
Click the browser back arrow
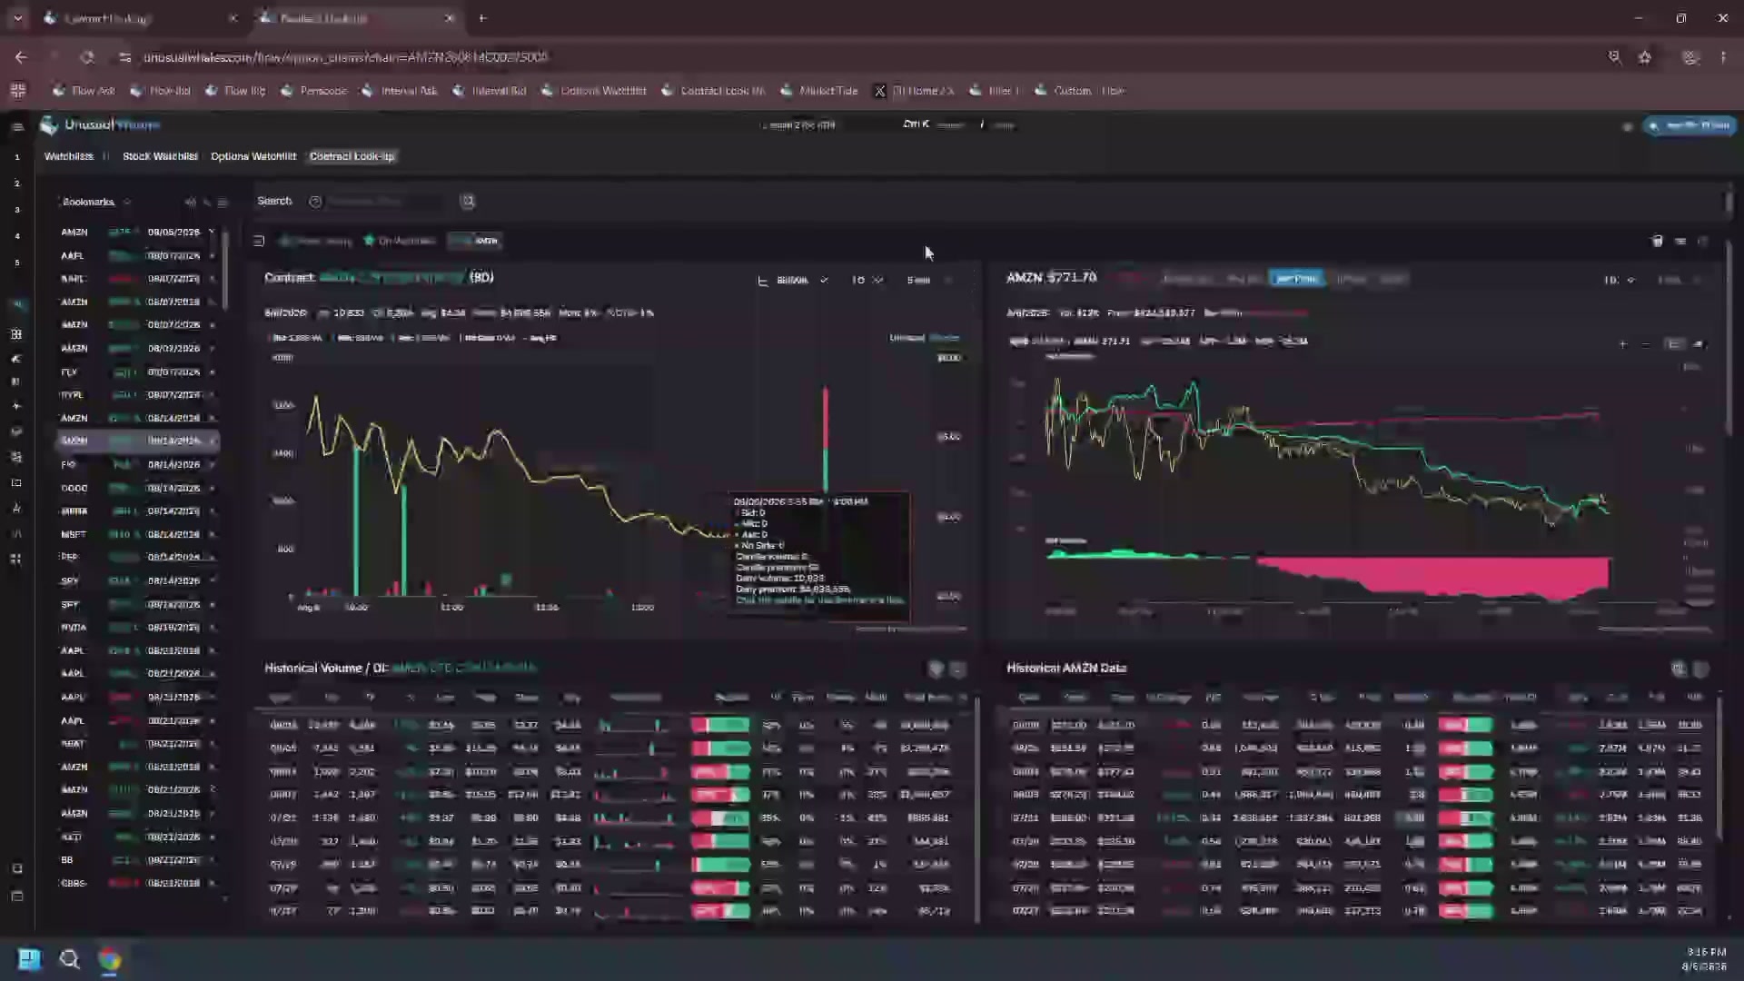point(21,57)
